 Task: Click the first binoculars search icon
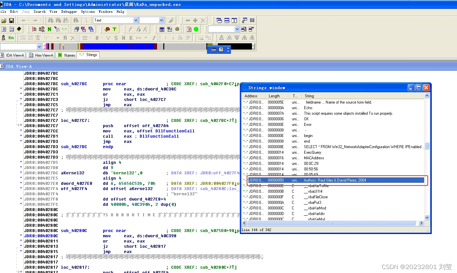coord(51,20)
